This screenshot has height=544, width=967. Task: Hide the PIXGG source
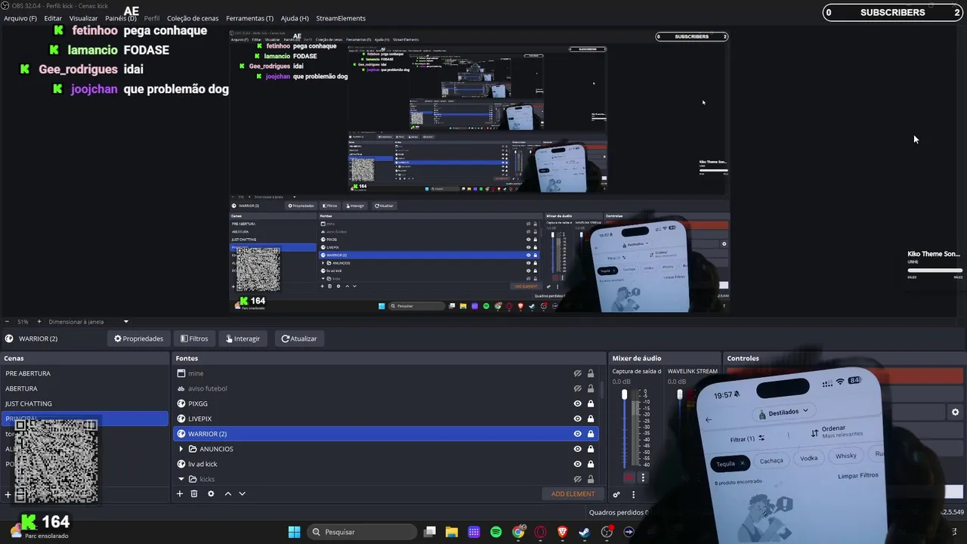(x=577, y=403)
